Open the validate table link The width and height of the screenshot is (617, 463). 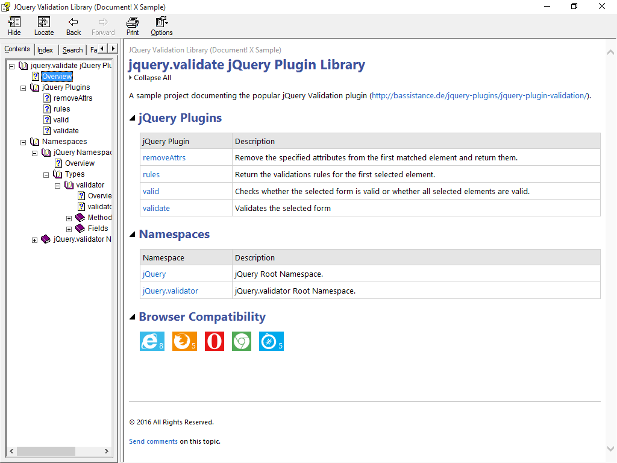[x=156, y=208]
